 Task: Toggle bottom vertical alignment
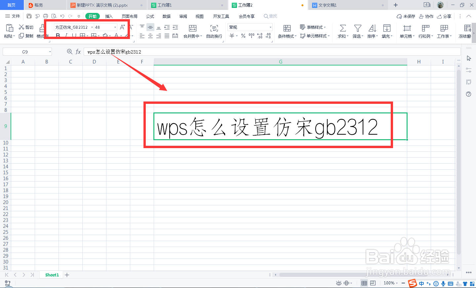coord(159,27)
